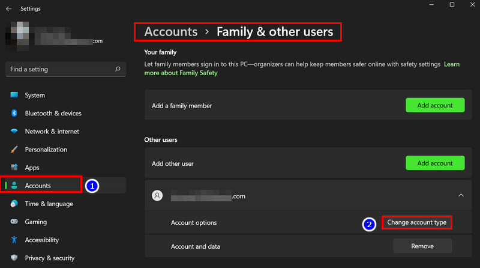Open Apps using its sidebar icon
The width and height of the screenshot is (480, 268).
14,168
